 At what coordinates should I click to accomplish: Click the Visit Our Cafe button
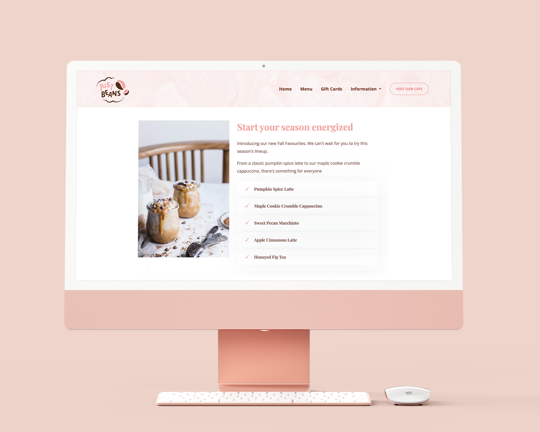(409, 89)
